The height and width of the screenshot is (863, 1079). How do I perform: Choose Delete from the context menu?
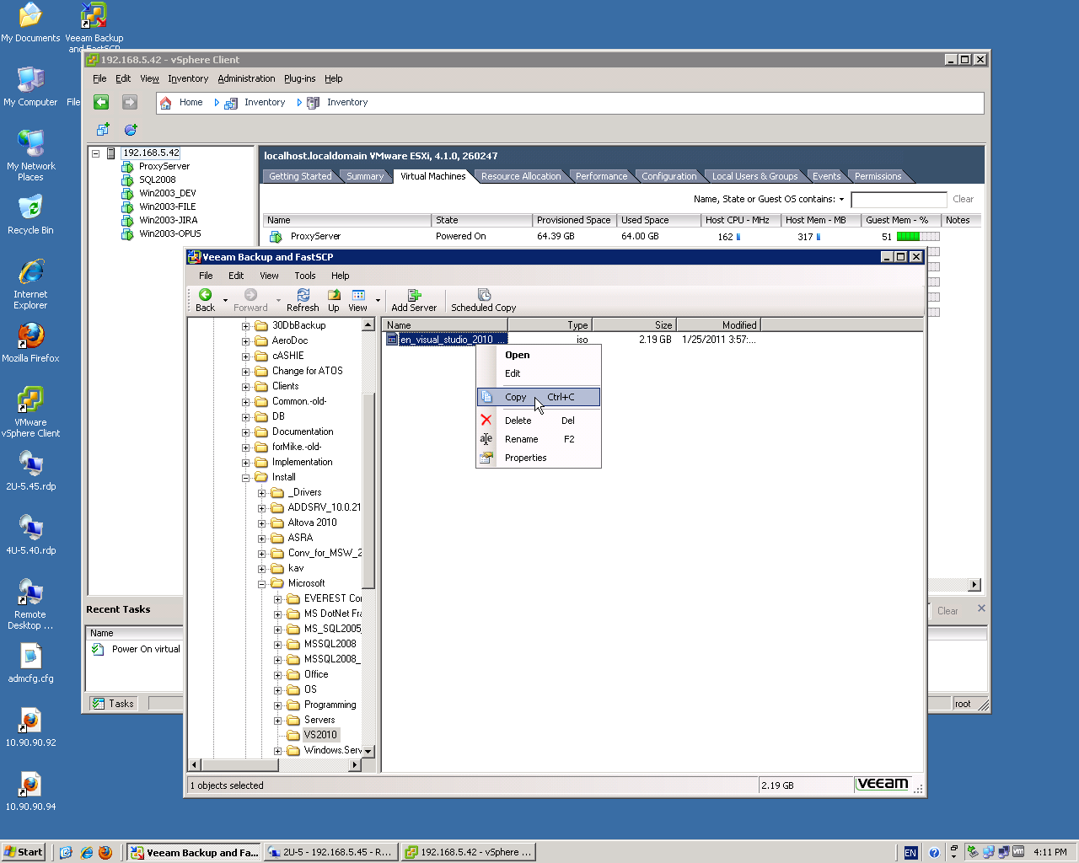(x=539, y=421)
